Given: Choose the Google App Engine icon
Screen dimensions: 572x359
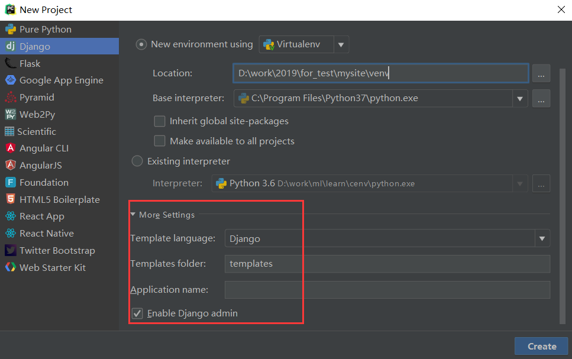Looking at the screenshot, I should click(10, 80).
